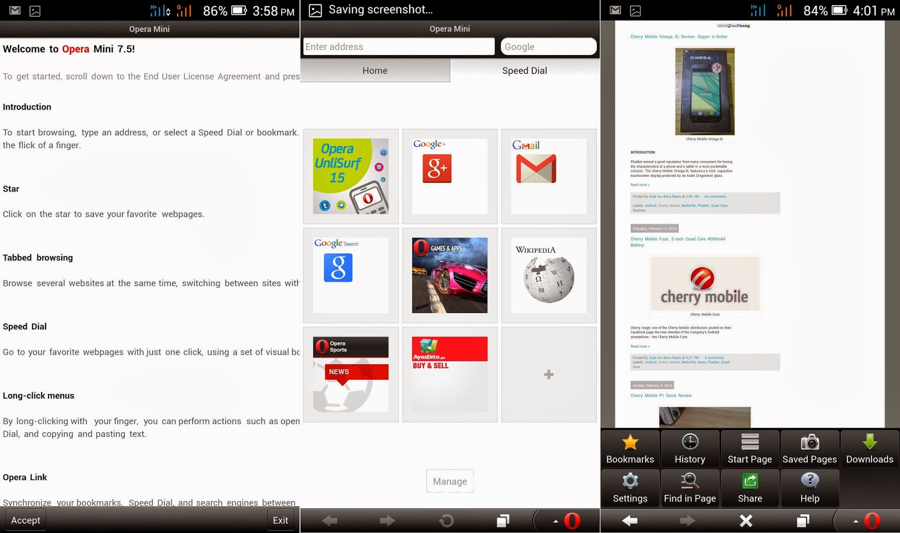Tap battery indicator in right status bar

tap(839, 10)
